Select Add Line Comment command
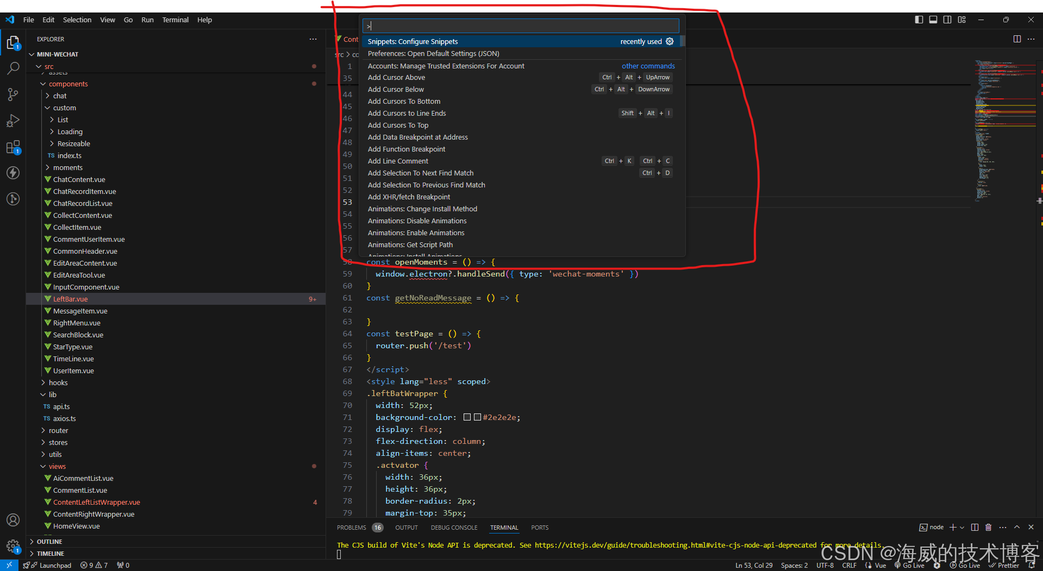1043x571 pixels. [521, 161]
